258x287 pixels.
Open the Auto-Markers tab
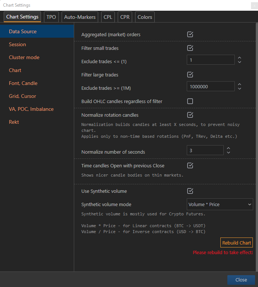pyautogui.click(x=80, y=17)
